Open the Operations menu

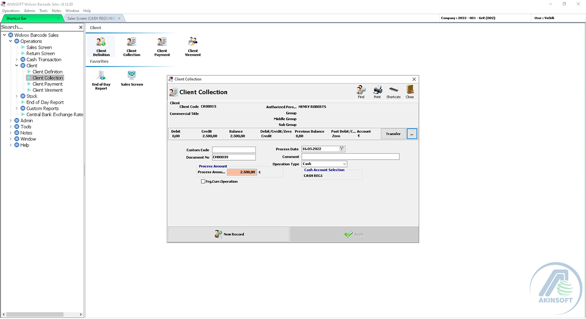point(11,10)
